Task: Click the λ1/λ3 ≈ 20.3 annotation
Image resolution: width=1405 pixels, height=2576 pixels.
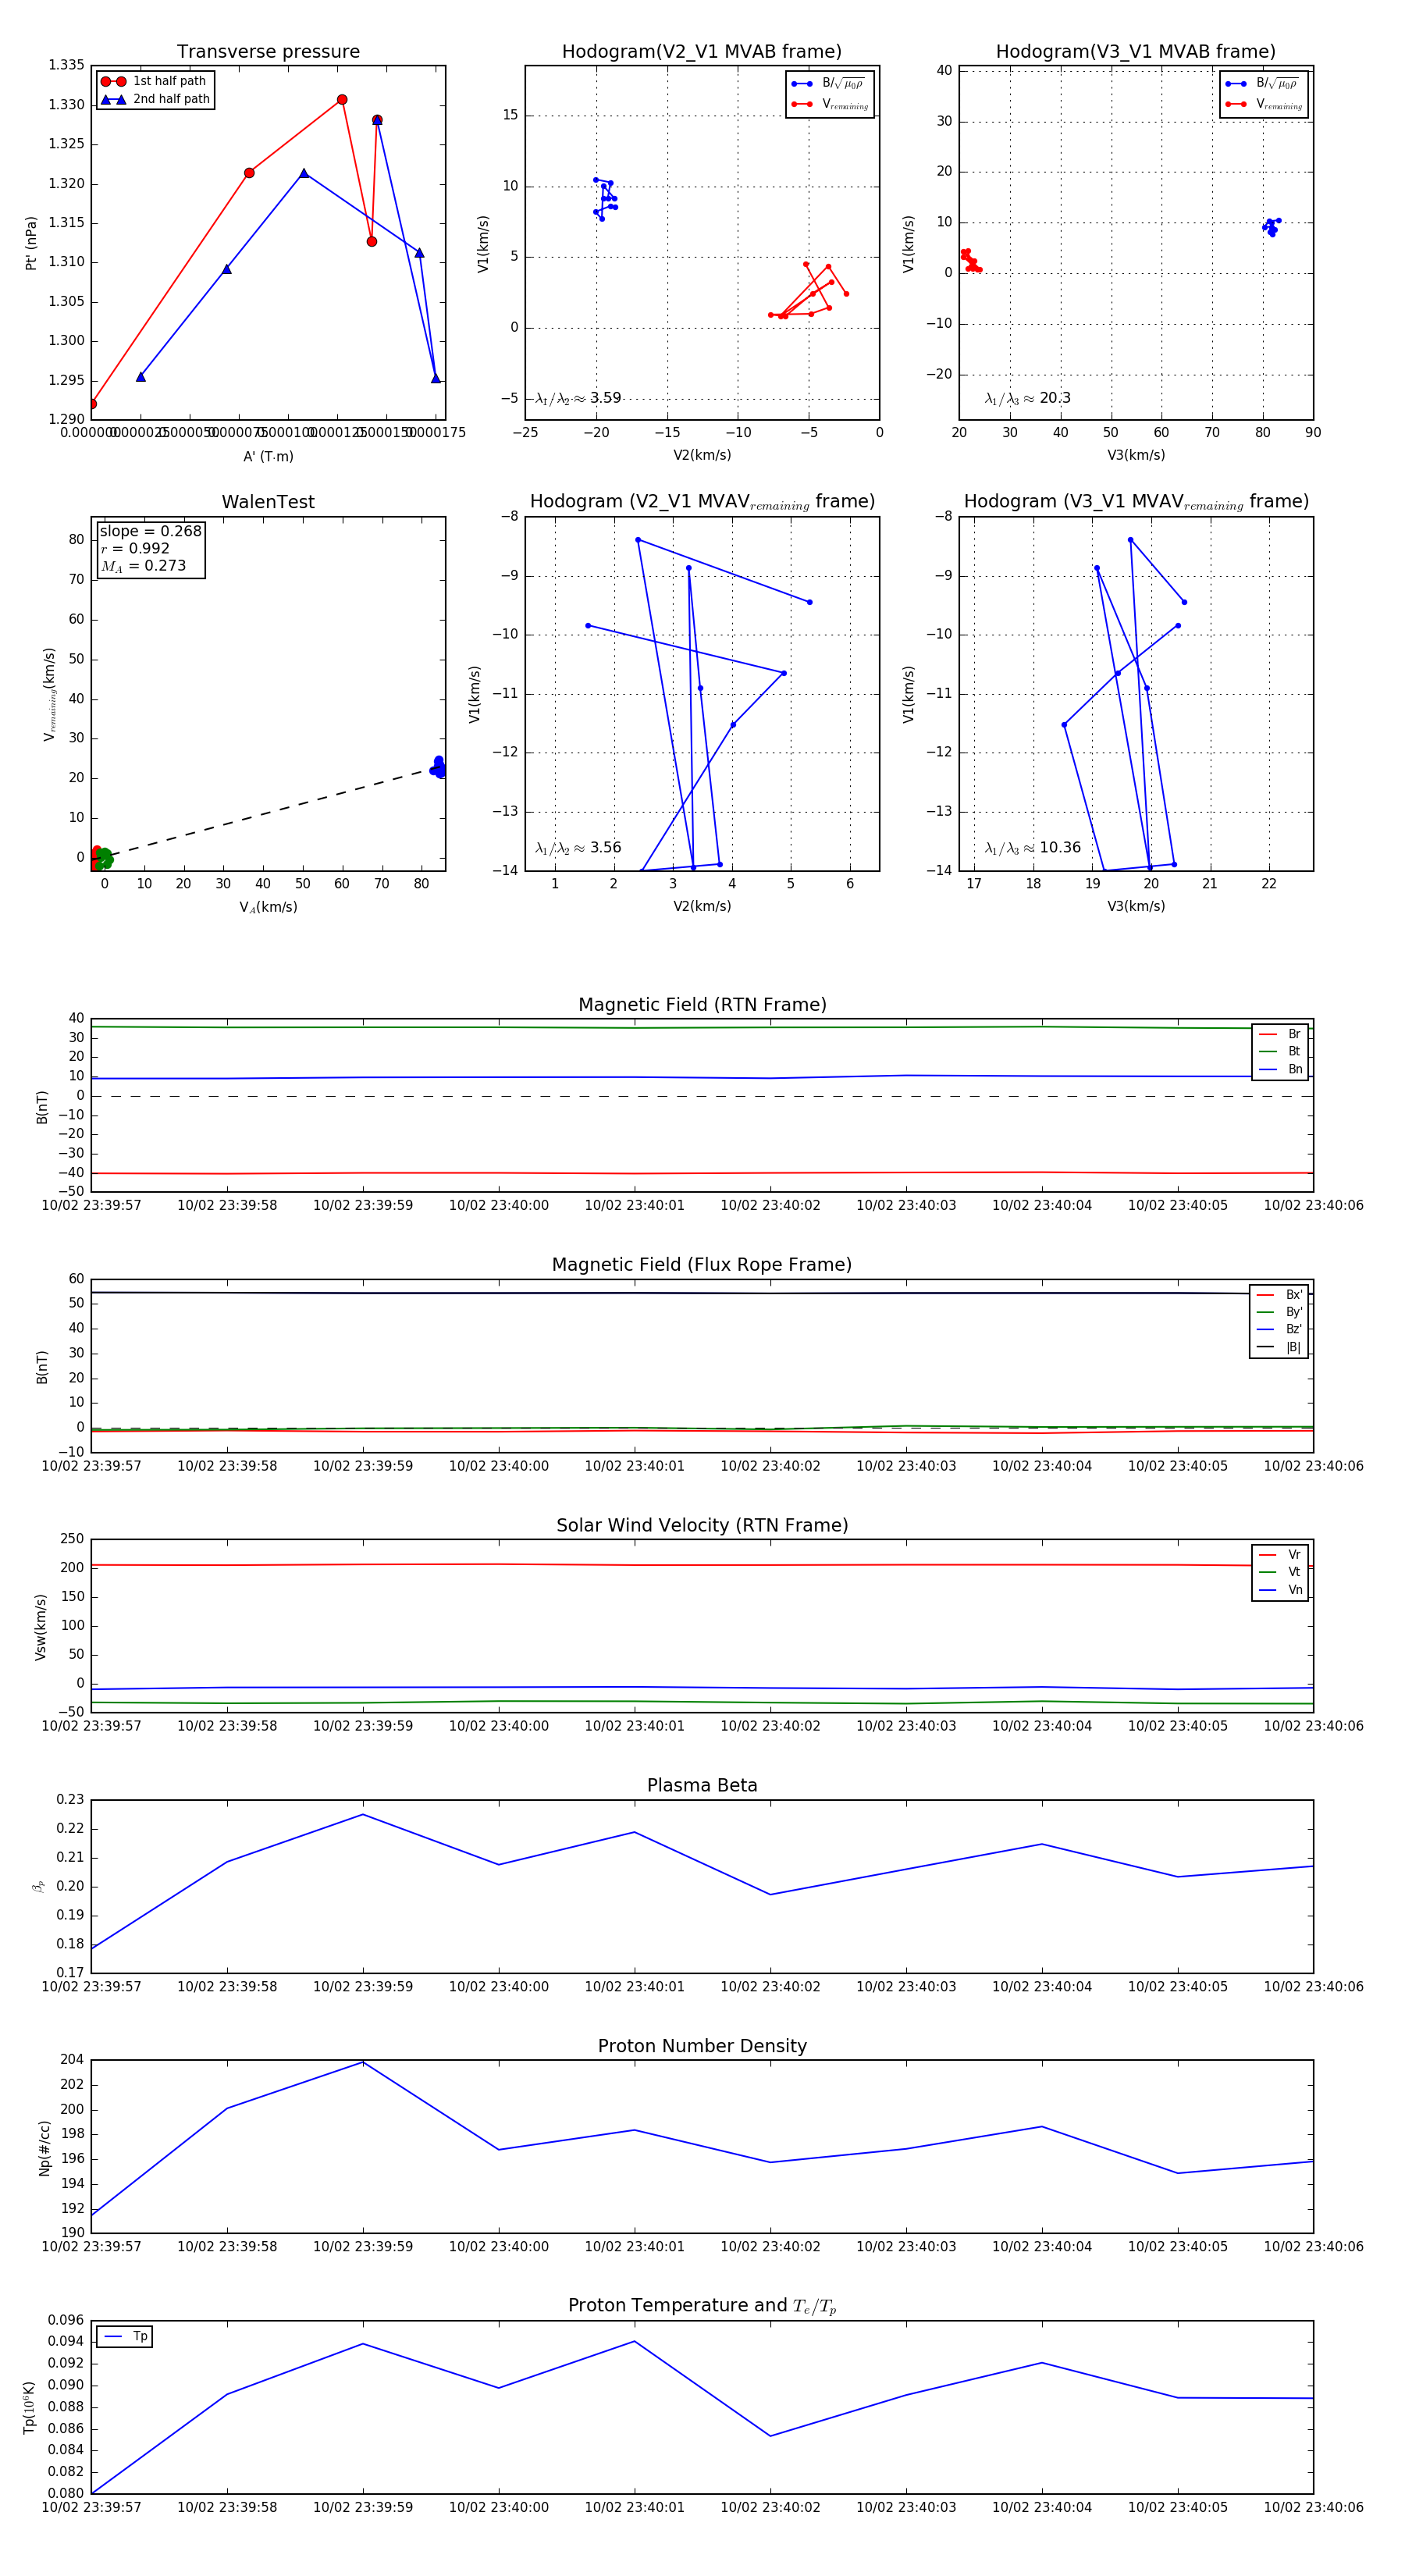Action: tap(1027, 398)
